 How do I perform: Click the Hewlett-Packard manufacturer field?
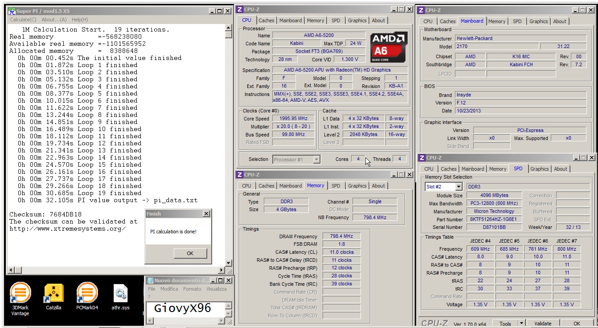(520, 39)
